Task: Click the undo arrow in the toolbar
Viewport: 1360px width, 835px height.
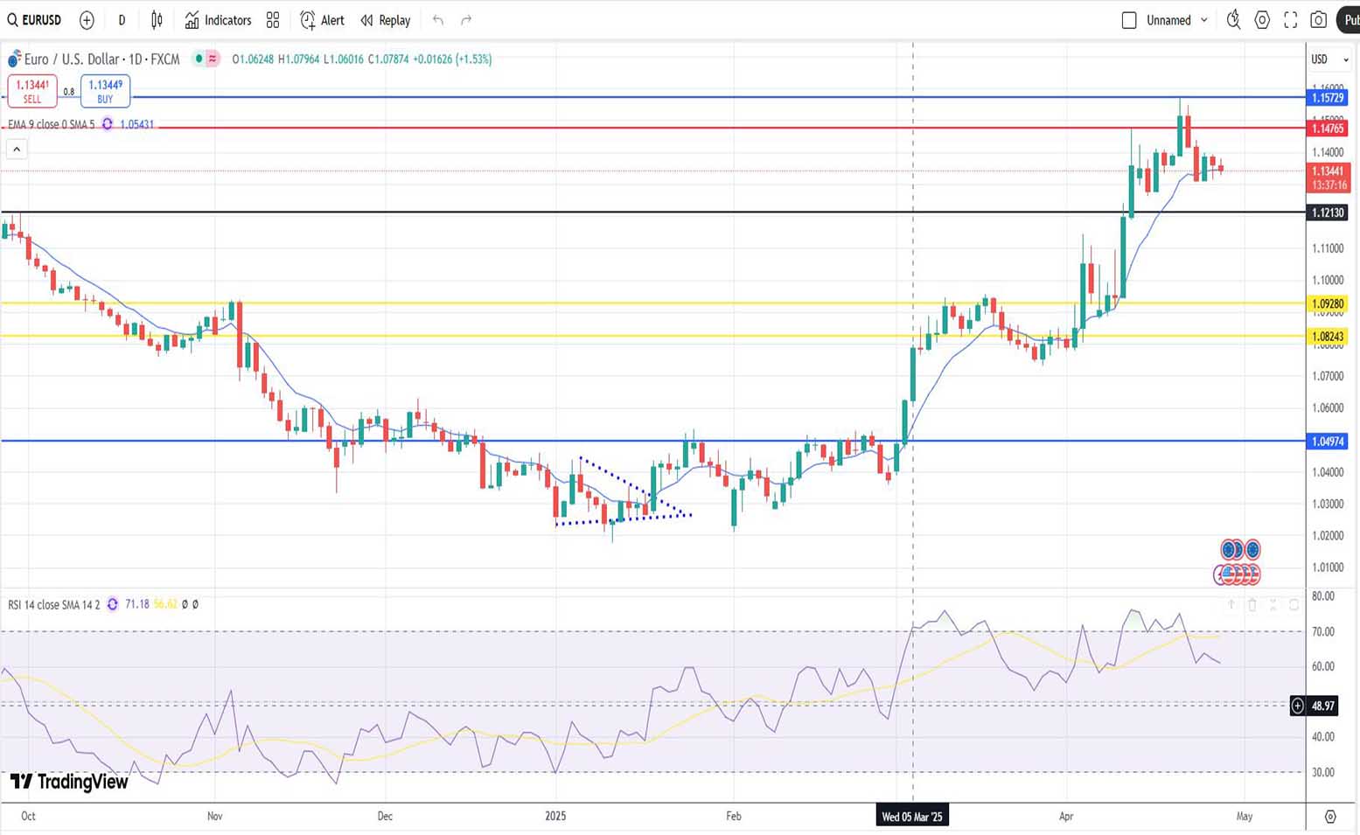Action: point(438,20)
